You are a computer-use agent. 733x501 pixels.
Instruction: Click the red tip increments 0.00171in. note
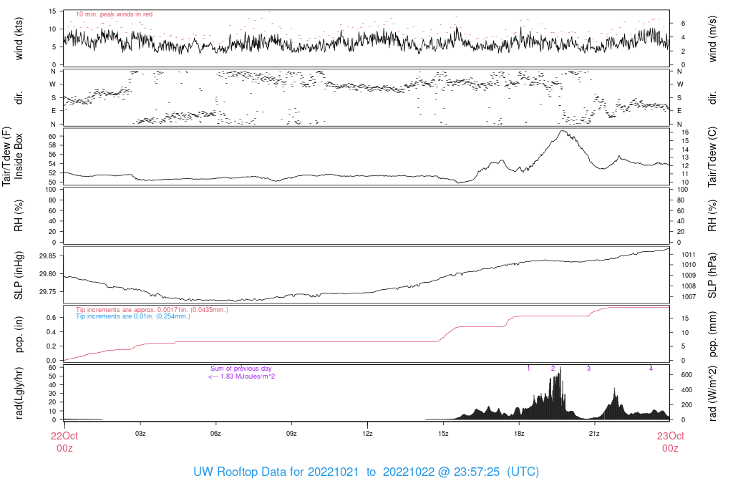pos(152,309)
